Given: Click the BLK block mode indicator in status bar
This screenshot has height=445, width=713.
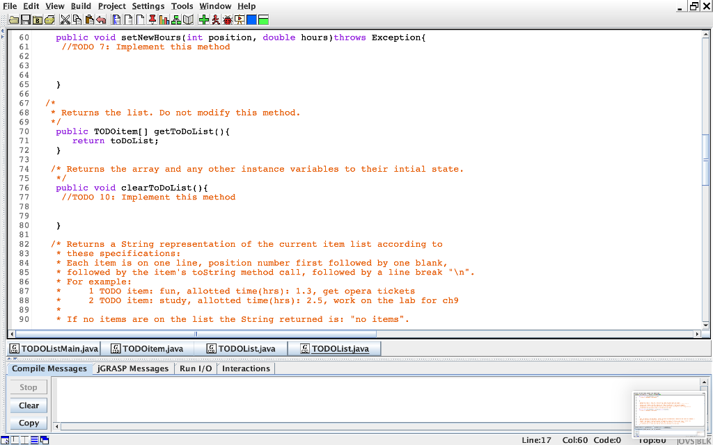Looking at the screenshot, I should tap(703, 440).
